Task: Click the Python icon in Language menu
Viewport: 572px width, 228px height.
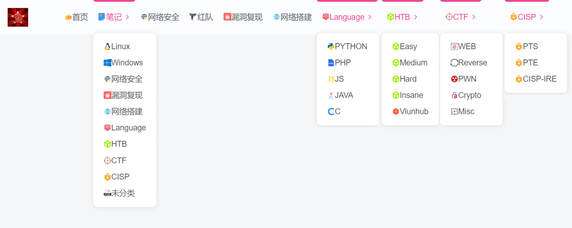Action: tap(331, 46)
